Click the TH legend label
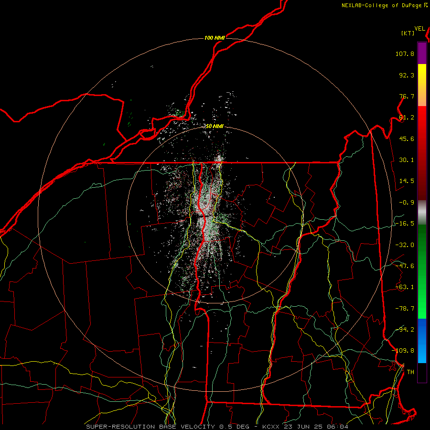The width and height of the screenshot is (430, 430). tap(410, 372)
